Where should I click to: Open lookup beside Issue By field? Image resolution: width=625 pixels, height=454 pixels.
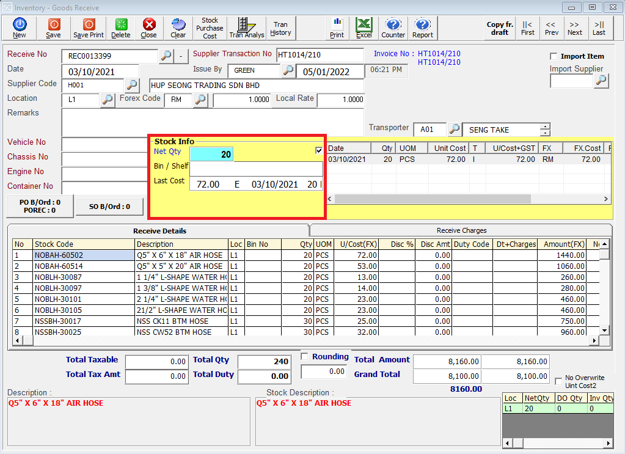point(288,70)
